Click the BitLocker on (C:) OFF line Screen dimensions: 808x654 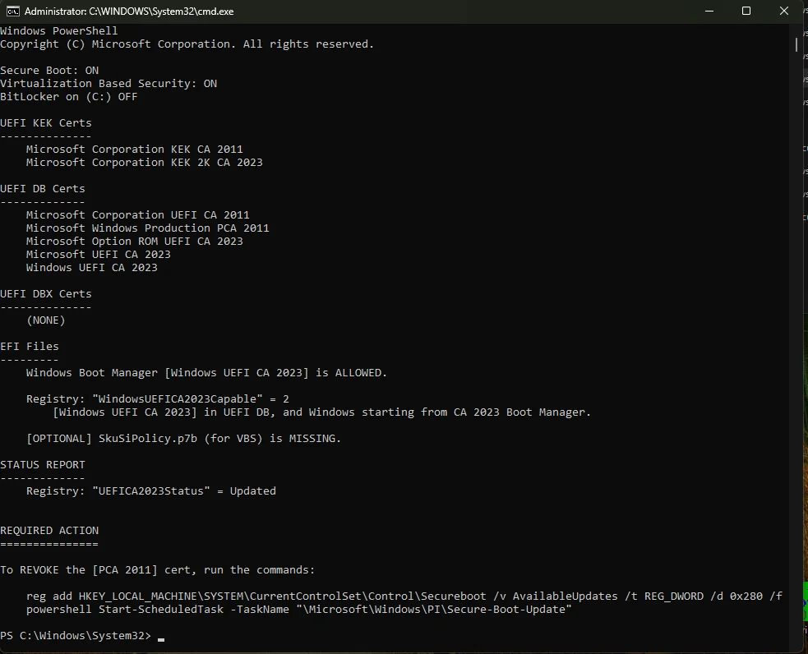[x=69, y=97]
